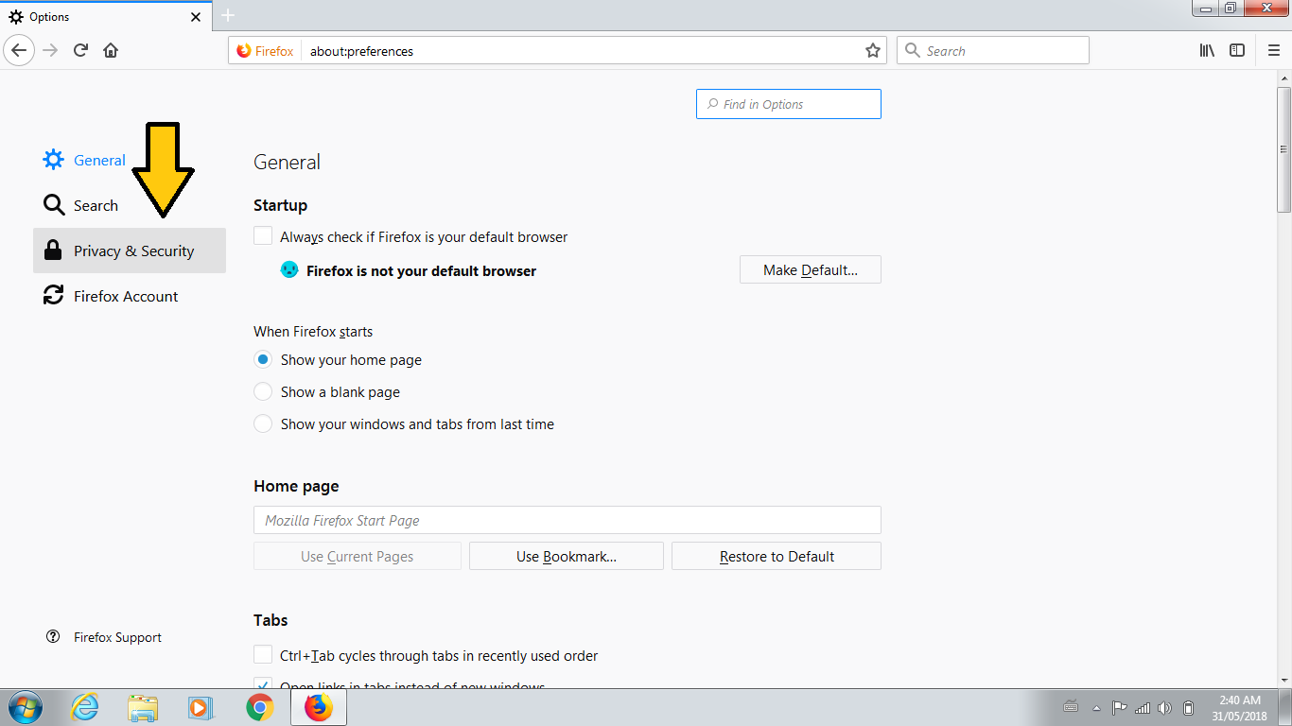Open the Library toolbar icon
1292x726 pixels.
1207,50
